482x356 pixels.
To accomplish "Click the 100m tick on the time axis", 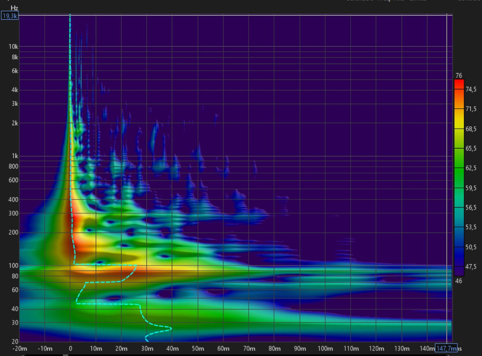I will 325,349.
